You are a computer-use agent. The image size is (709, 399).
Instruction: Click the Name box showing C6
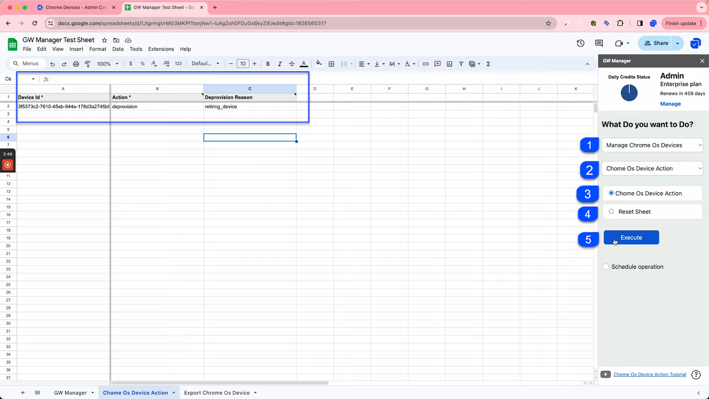20,79
